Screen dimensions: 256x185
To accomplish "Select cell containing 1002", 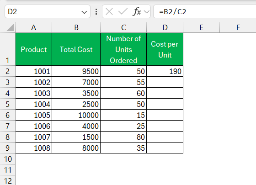I will (34, 82).
